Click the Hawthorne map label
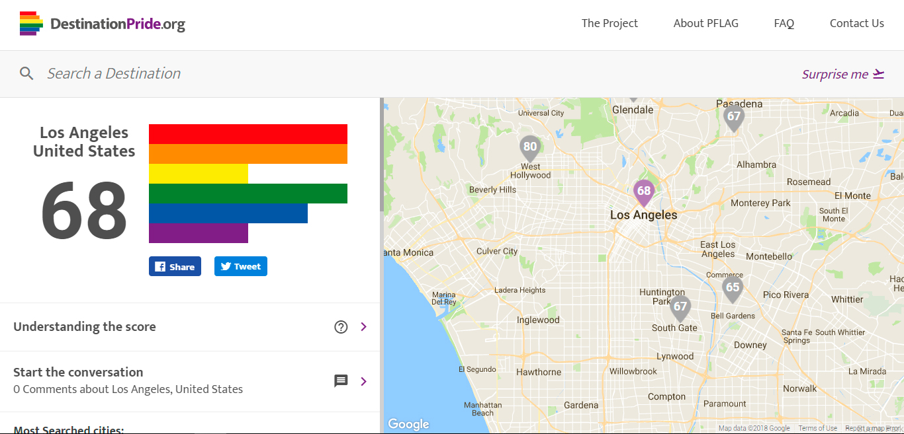The height and width of the screenshot is (434, 904). [539, 372]
